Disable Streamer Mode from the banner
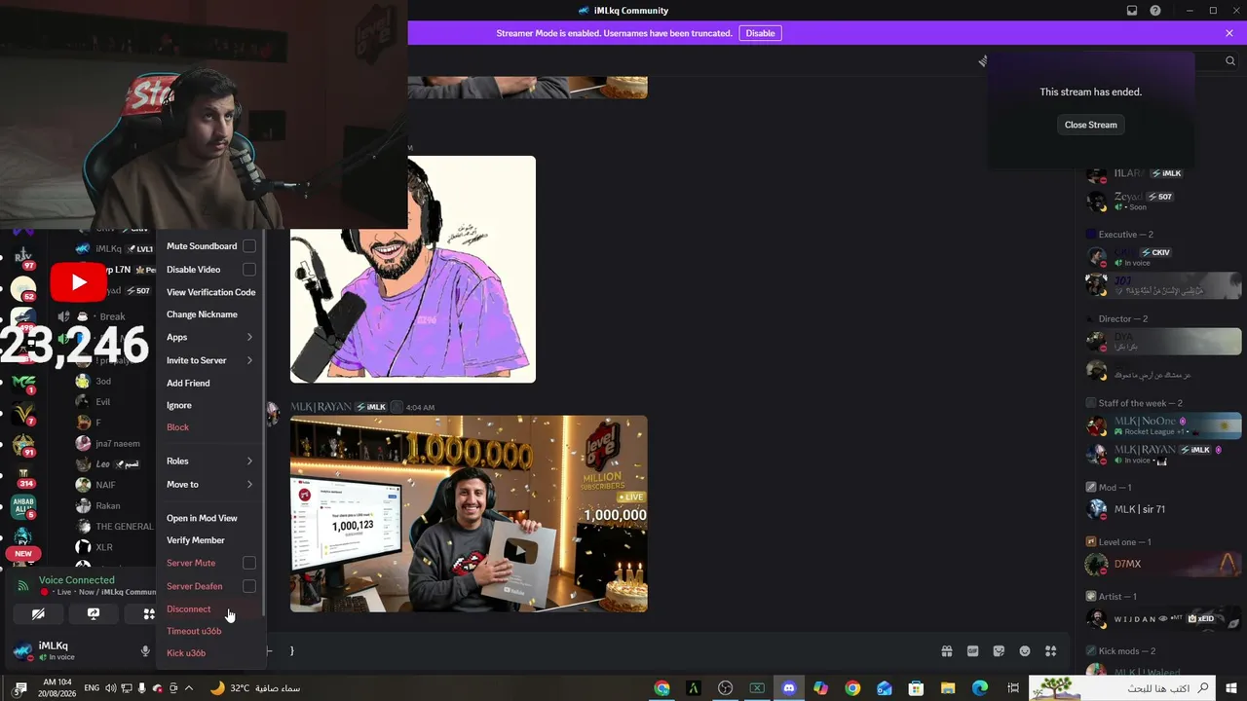The width and height of the screenshot is (1247, 701). click(x=760, y=33)
